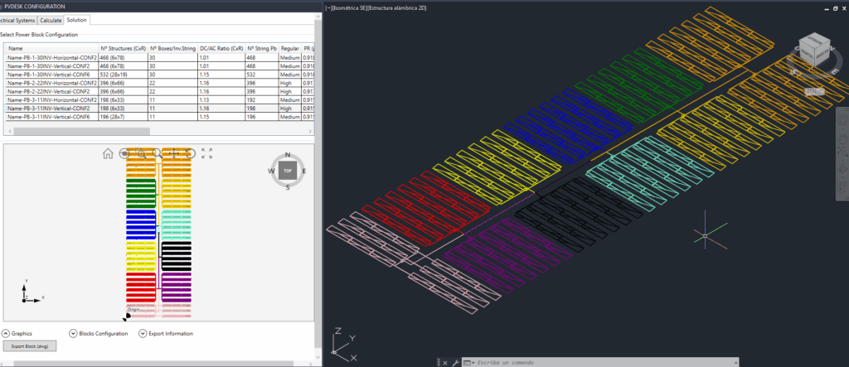Screen dimensions: 849x367
Task: Click the DC/AC Ratio column header
Action: coord(221,49)
